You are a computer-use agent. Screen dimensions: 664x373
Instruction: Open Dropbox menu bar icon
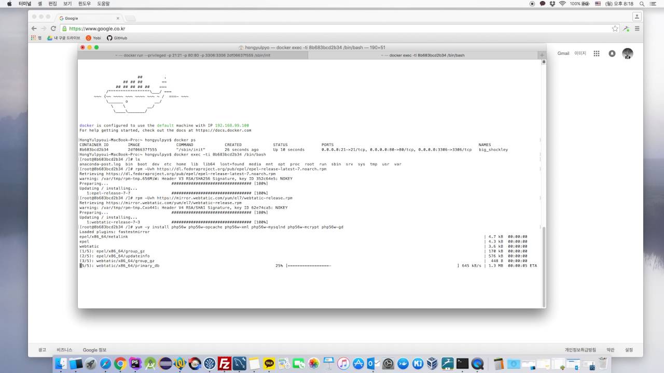coord(552,4)
